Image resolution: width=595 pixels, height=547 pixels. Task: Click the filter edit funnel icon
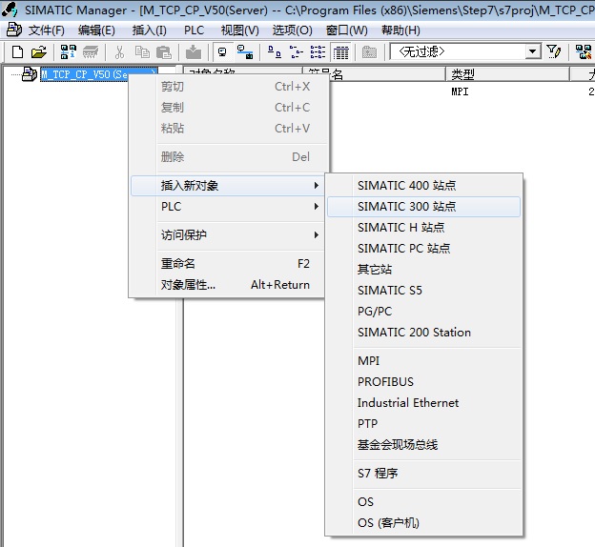click(554, 51)
